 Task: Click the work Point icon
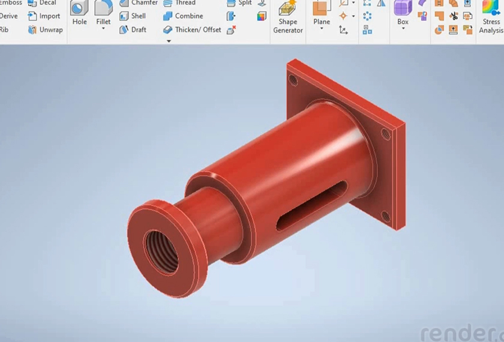[x=343, y=16]
